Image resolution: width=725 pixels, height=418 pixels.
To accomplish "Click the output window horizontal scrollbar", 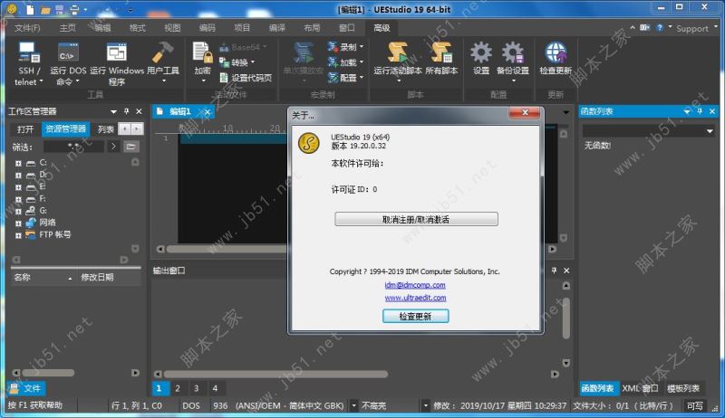I will (x=275, y=375).
